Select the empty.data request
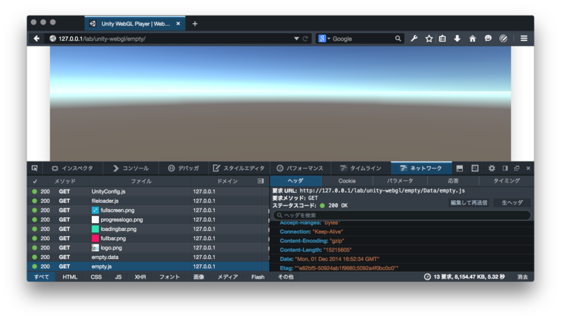Image resolution: width=561 pixels, height=320 pixels. coord(148,257)
